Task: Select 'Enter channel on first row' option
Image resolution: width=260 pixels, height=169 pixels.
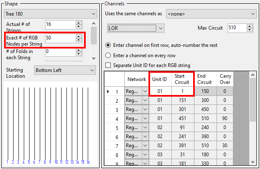Action: click(x=108, y=45)
